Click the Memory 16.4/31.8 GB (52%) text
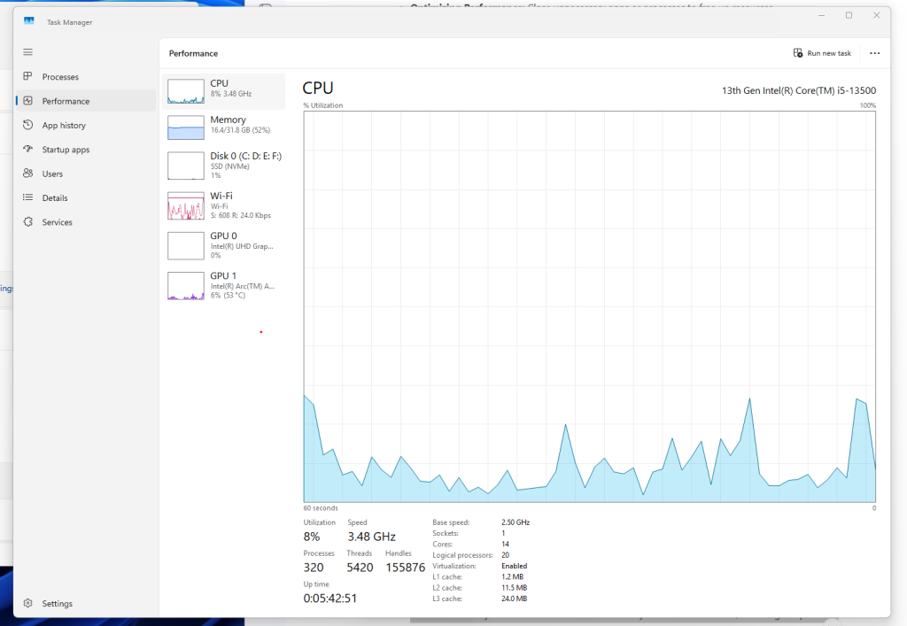 coord(240,130)
